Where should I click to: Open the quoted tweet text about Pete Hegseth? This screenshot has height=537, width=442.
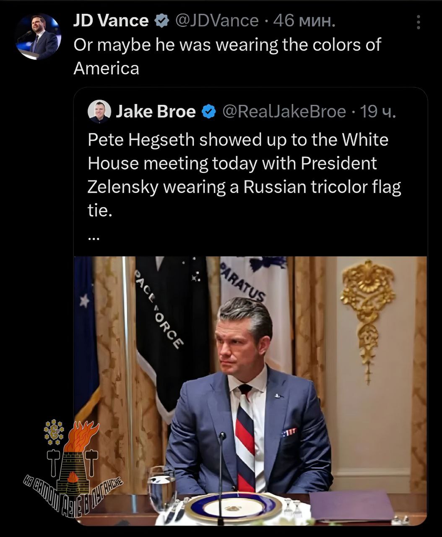coord(243,175)
